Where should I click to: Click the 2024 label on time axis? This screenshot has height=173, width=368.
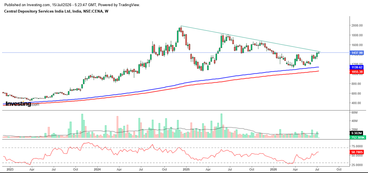coord(97,169)
